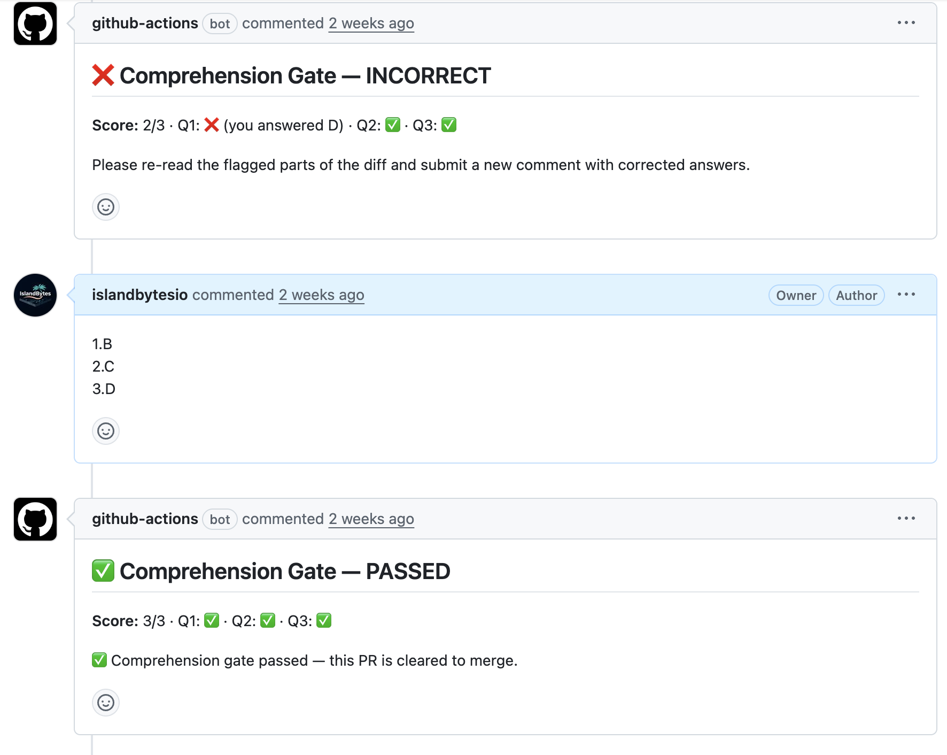Click the bot badge next to github-actions

point(219,24)
